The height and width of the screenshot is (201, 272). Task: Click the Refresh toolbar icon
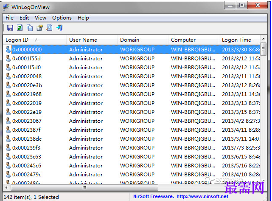[x=20, y=28]
